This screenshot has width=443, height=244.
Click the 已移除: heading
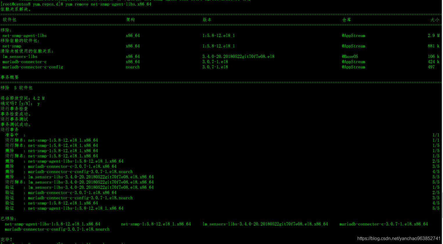(8, 219)
